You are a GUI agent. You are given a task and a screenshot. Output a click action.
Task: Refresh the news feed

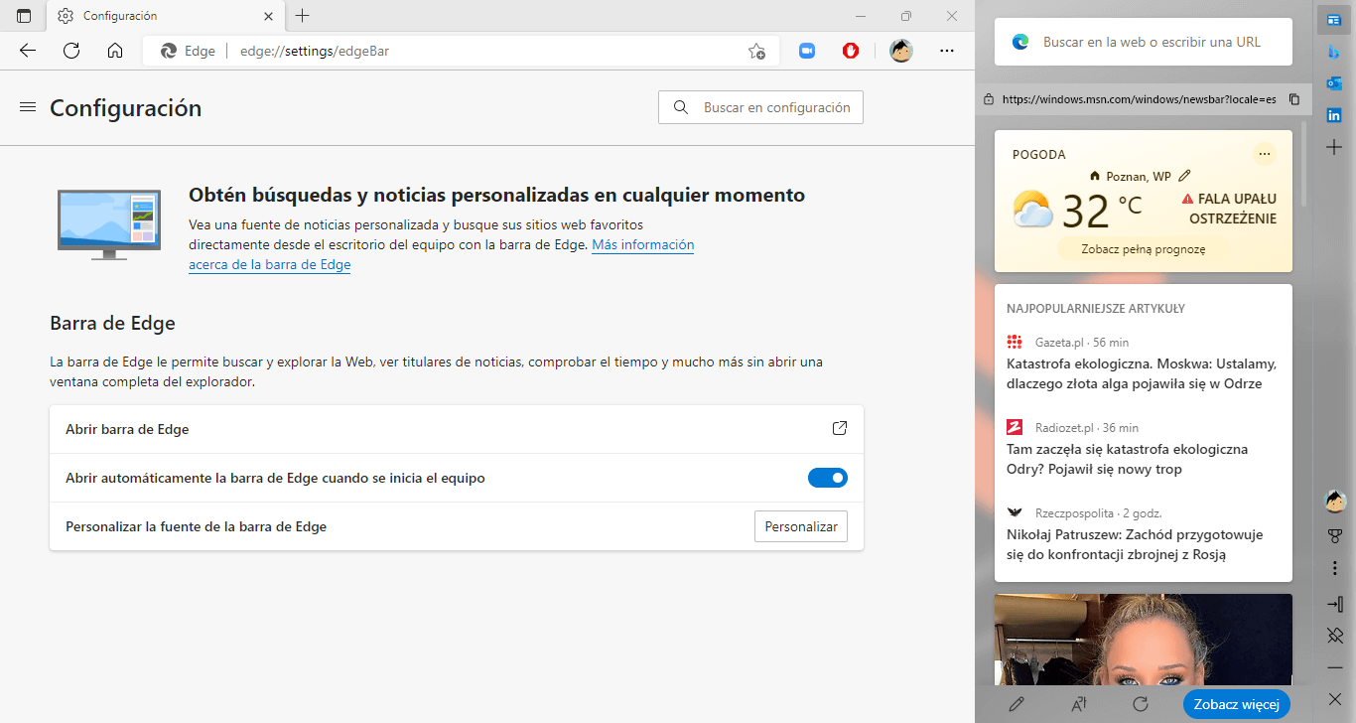pos(1141,704)
